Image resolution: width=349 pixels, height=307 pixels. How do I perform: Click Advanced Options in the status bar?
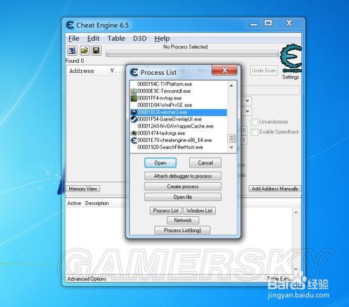coord(87,278)
